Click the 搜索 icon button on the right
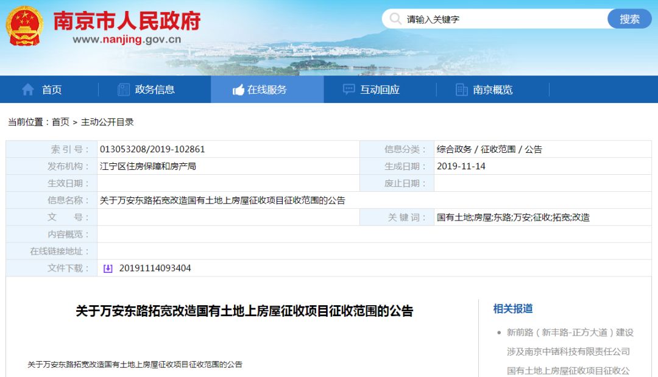Viewport: 658px width, 377px height. pos(629,19)
